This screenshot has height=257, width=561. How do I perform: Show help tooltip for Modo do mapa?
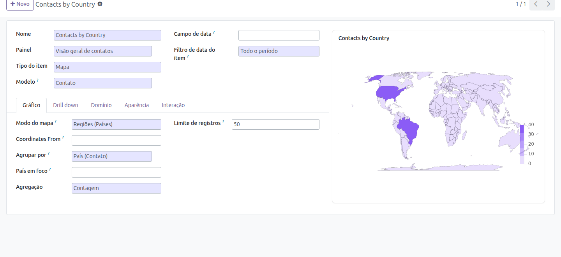click(x=56, y=121)
